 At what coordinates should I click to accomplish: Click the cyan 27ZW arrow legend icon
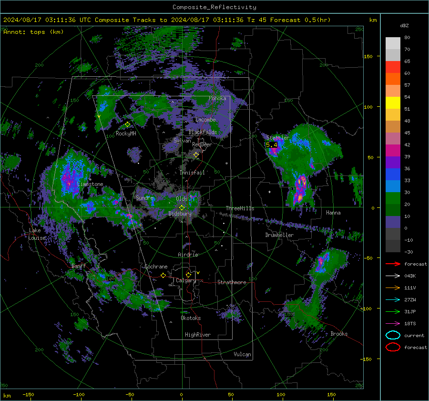pos(393,300)
